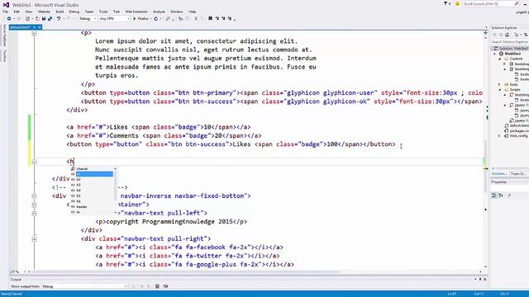The width and height of the screenshot is (529, 297).
Task: Open the Analyze menu
Action: point(159,12)
